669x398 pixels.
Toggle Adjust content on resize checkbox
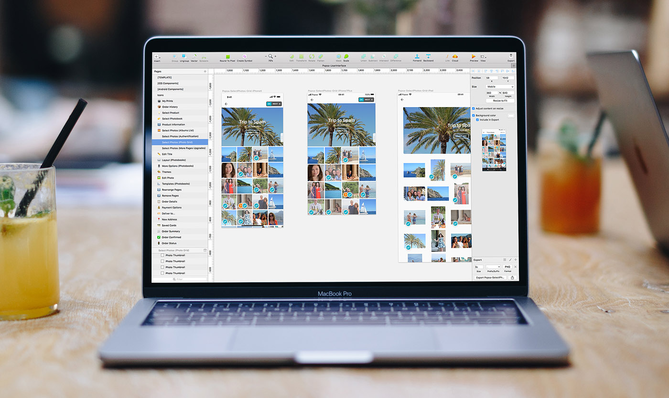pyautogui.click(x=474, y=108)
